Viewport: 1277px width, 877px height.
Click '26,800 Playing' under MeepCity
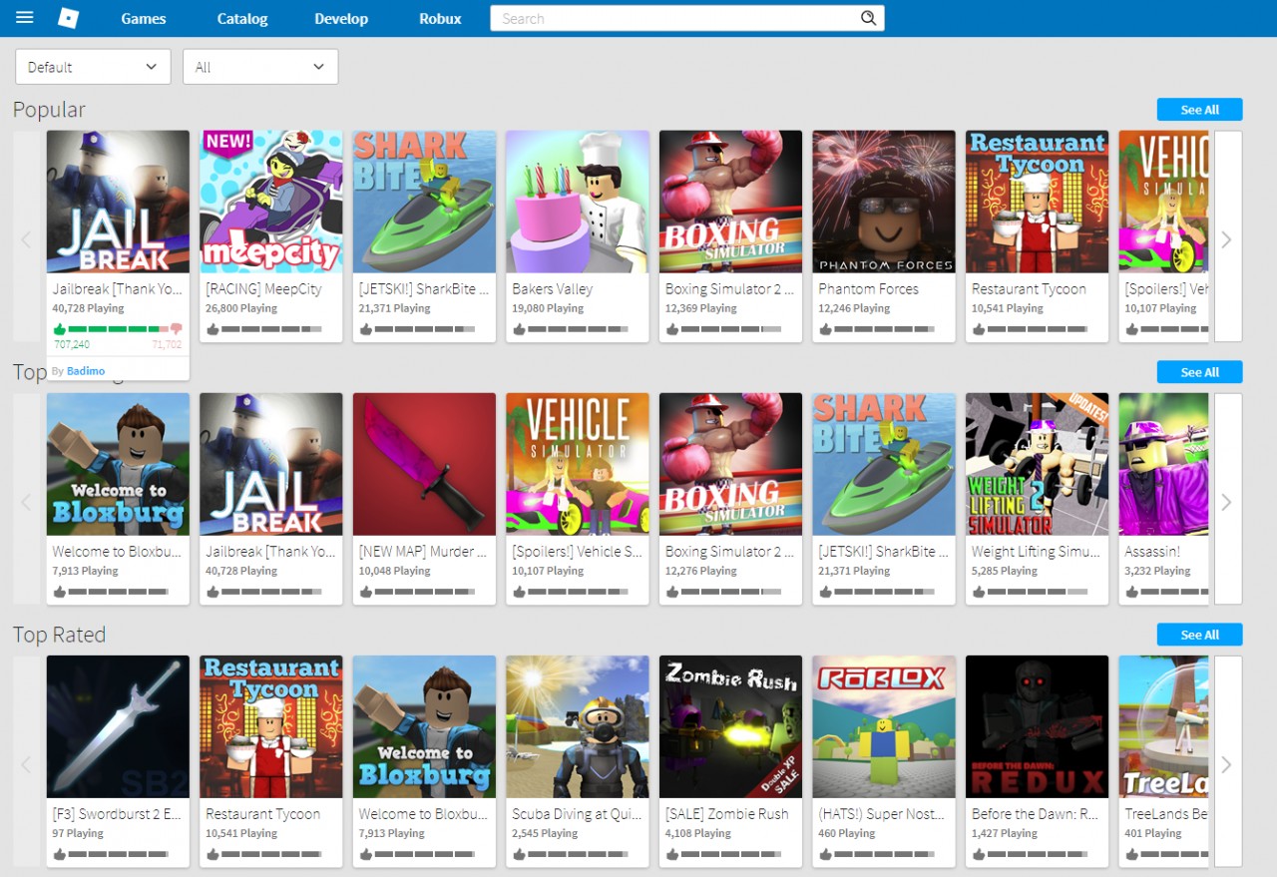[241, 308]
